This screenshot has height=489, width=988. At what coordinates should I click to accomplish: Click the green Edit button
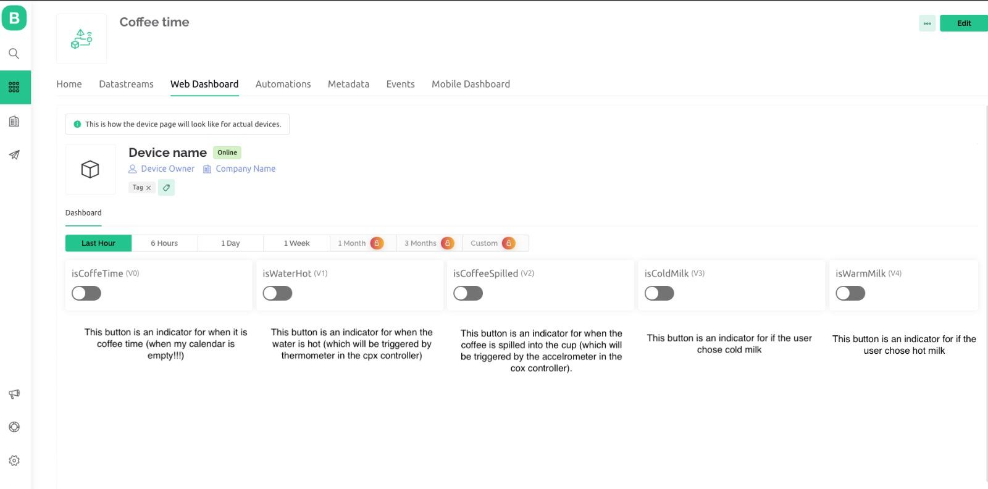pos(964,23)
